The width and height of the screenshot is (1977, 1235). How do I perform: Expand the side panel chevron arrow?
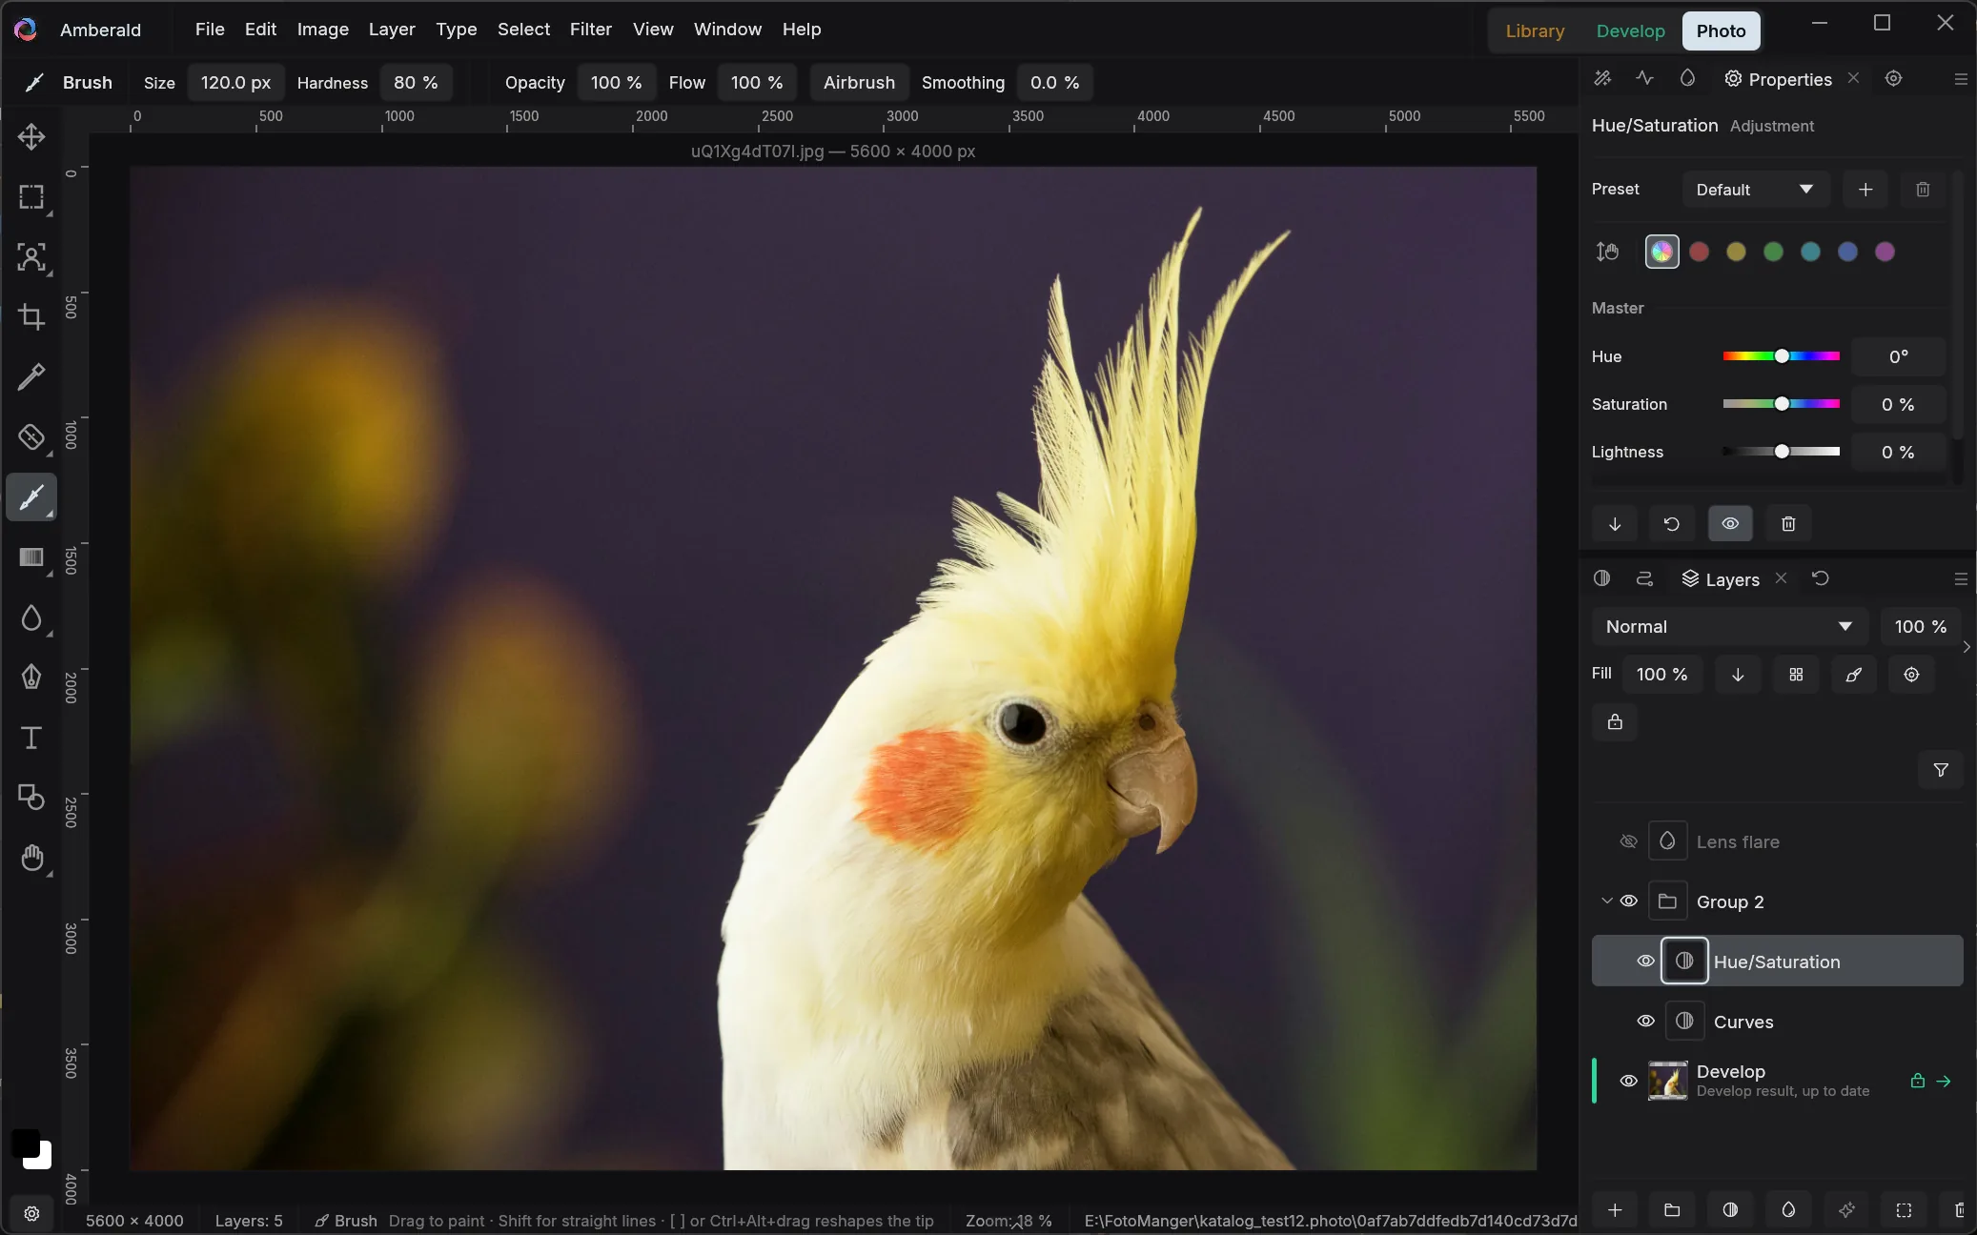[x=1967, y=647]
